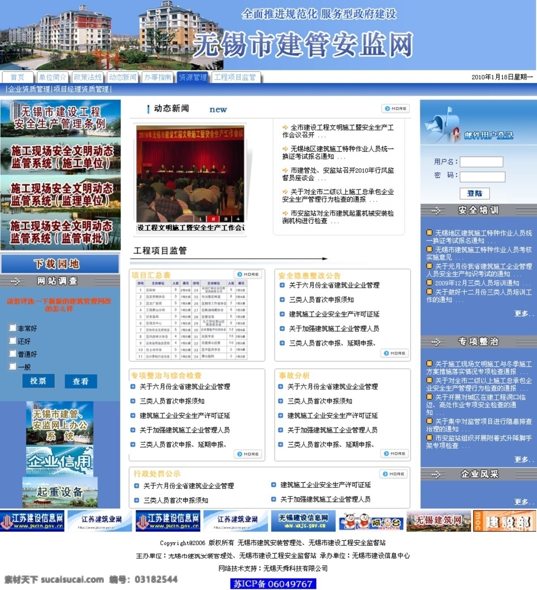
Task: Open the 项目汇总表 table image
Action: (x=192, y=320)
